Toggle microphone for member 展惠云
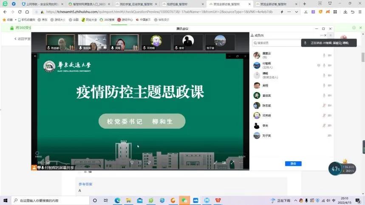365x205 pixels. (x=324, y=55)
